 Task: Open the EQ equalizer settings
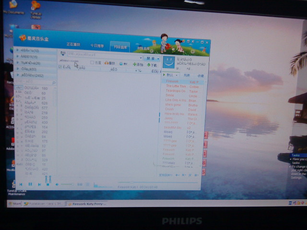click(x=80, y=184)
